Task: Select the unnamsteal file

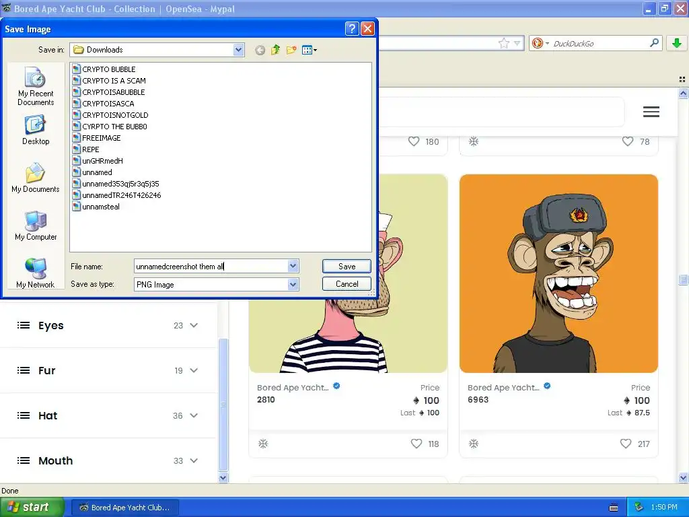Action: click(96, 206)
